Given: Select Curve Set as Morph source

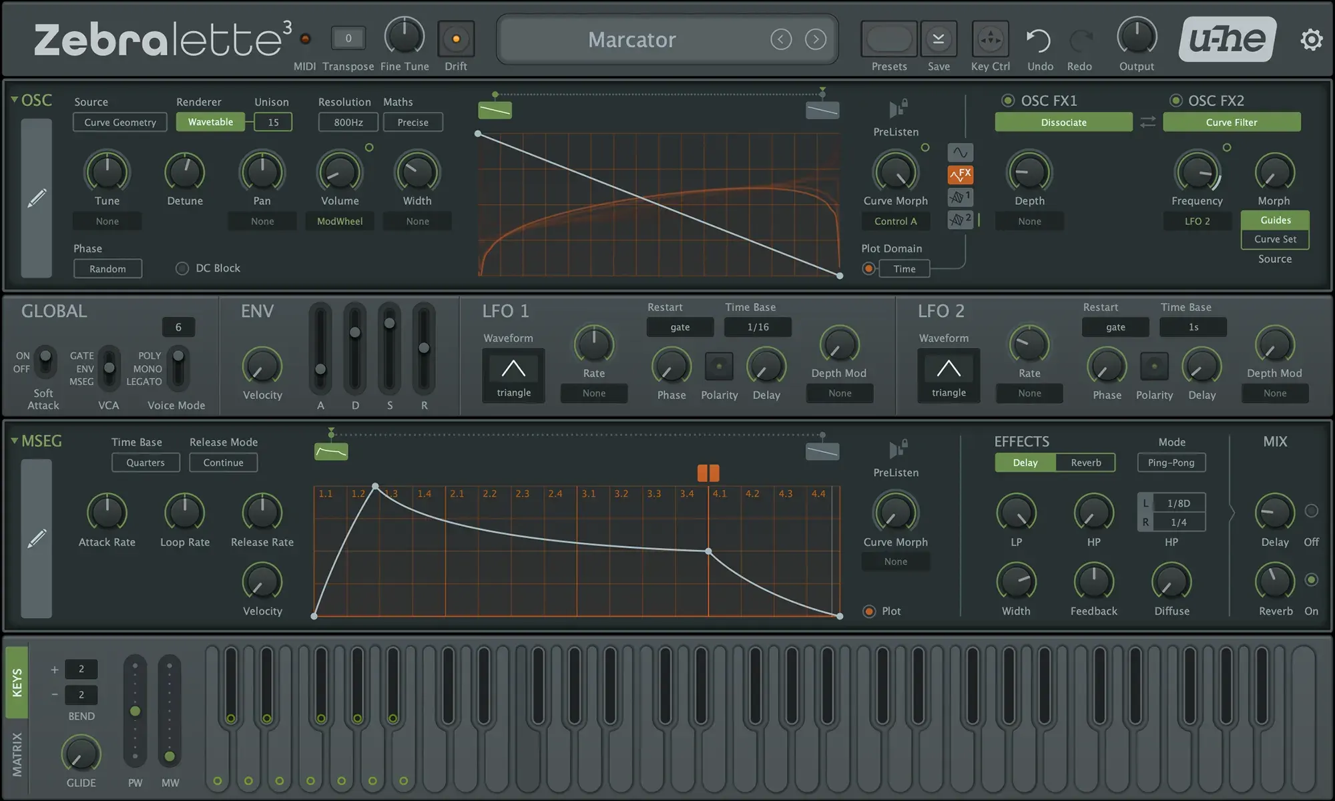Looking at the screenshot, I should (x=1275, y=239).
